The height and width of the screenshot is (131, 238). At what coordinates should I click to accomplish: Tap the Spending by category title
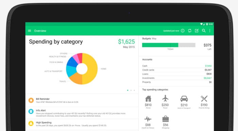56,42
